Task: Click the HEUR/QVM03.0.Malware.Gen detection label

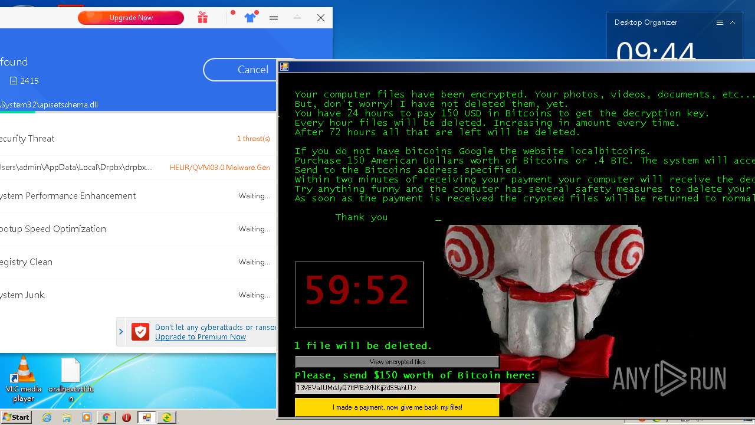Action: click(220, 168)
